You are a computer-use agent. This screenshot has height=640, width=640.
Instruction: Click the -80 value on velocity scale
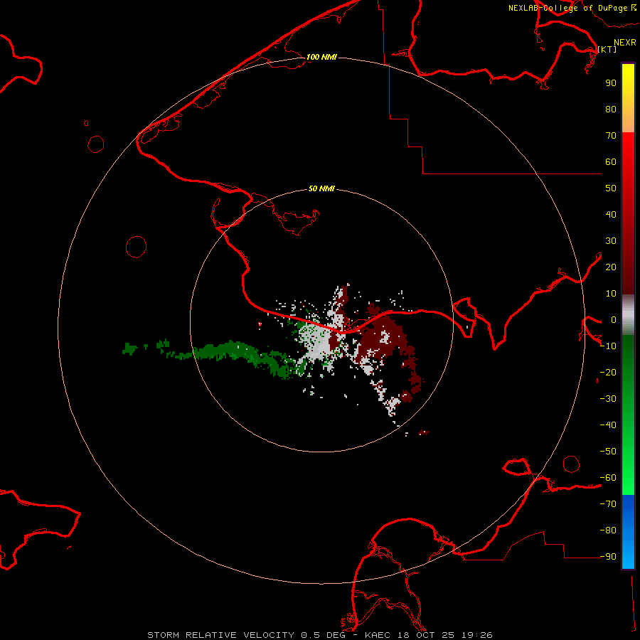pos(608,530)
